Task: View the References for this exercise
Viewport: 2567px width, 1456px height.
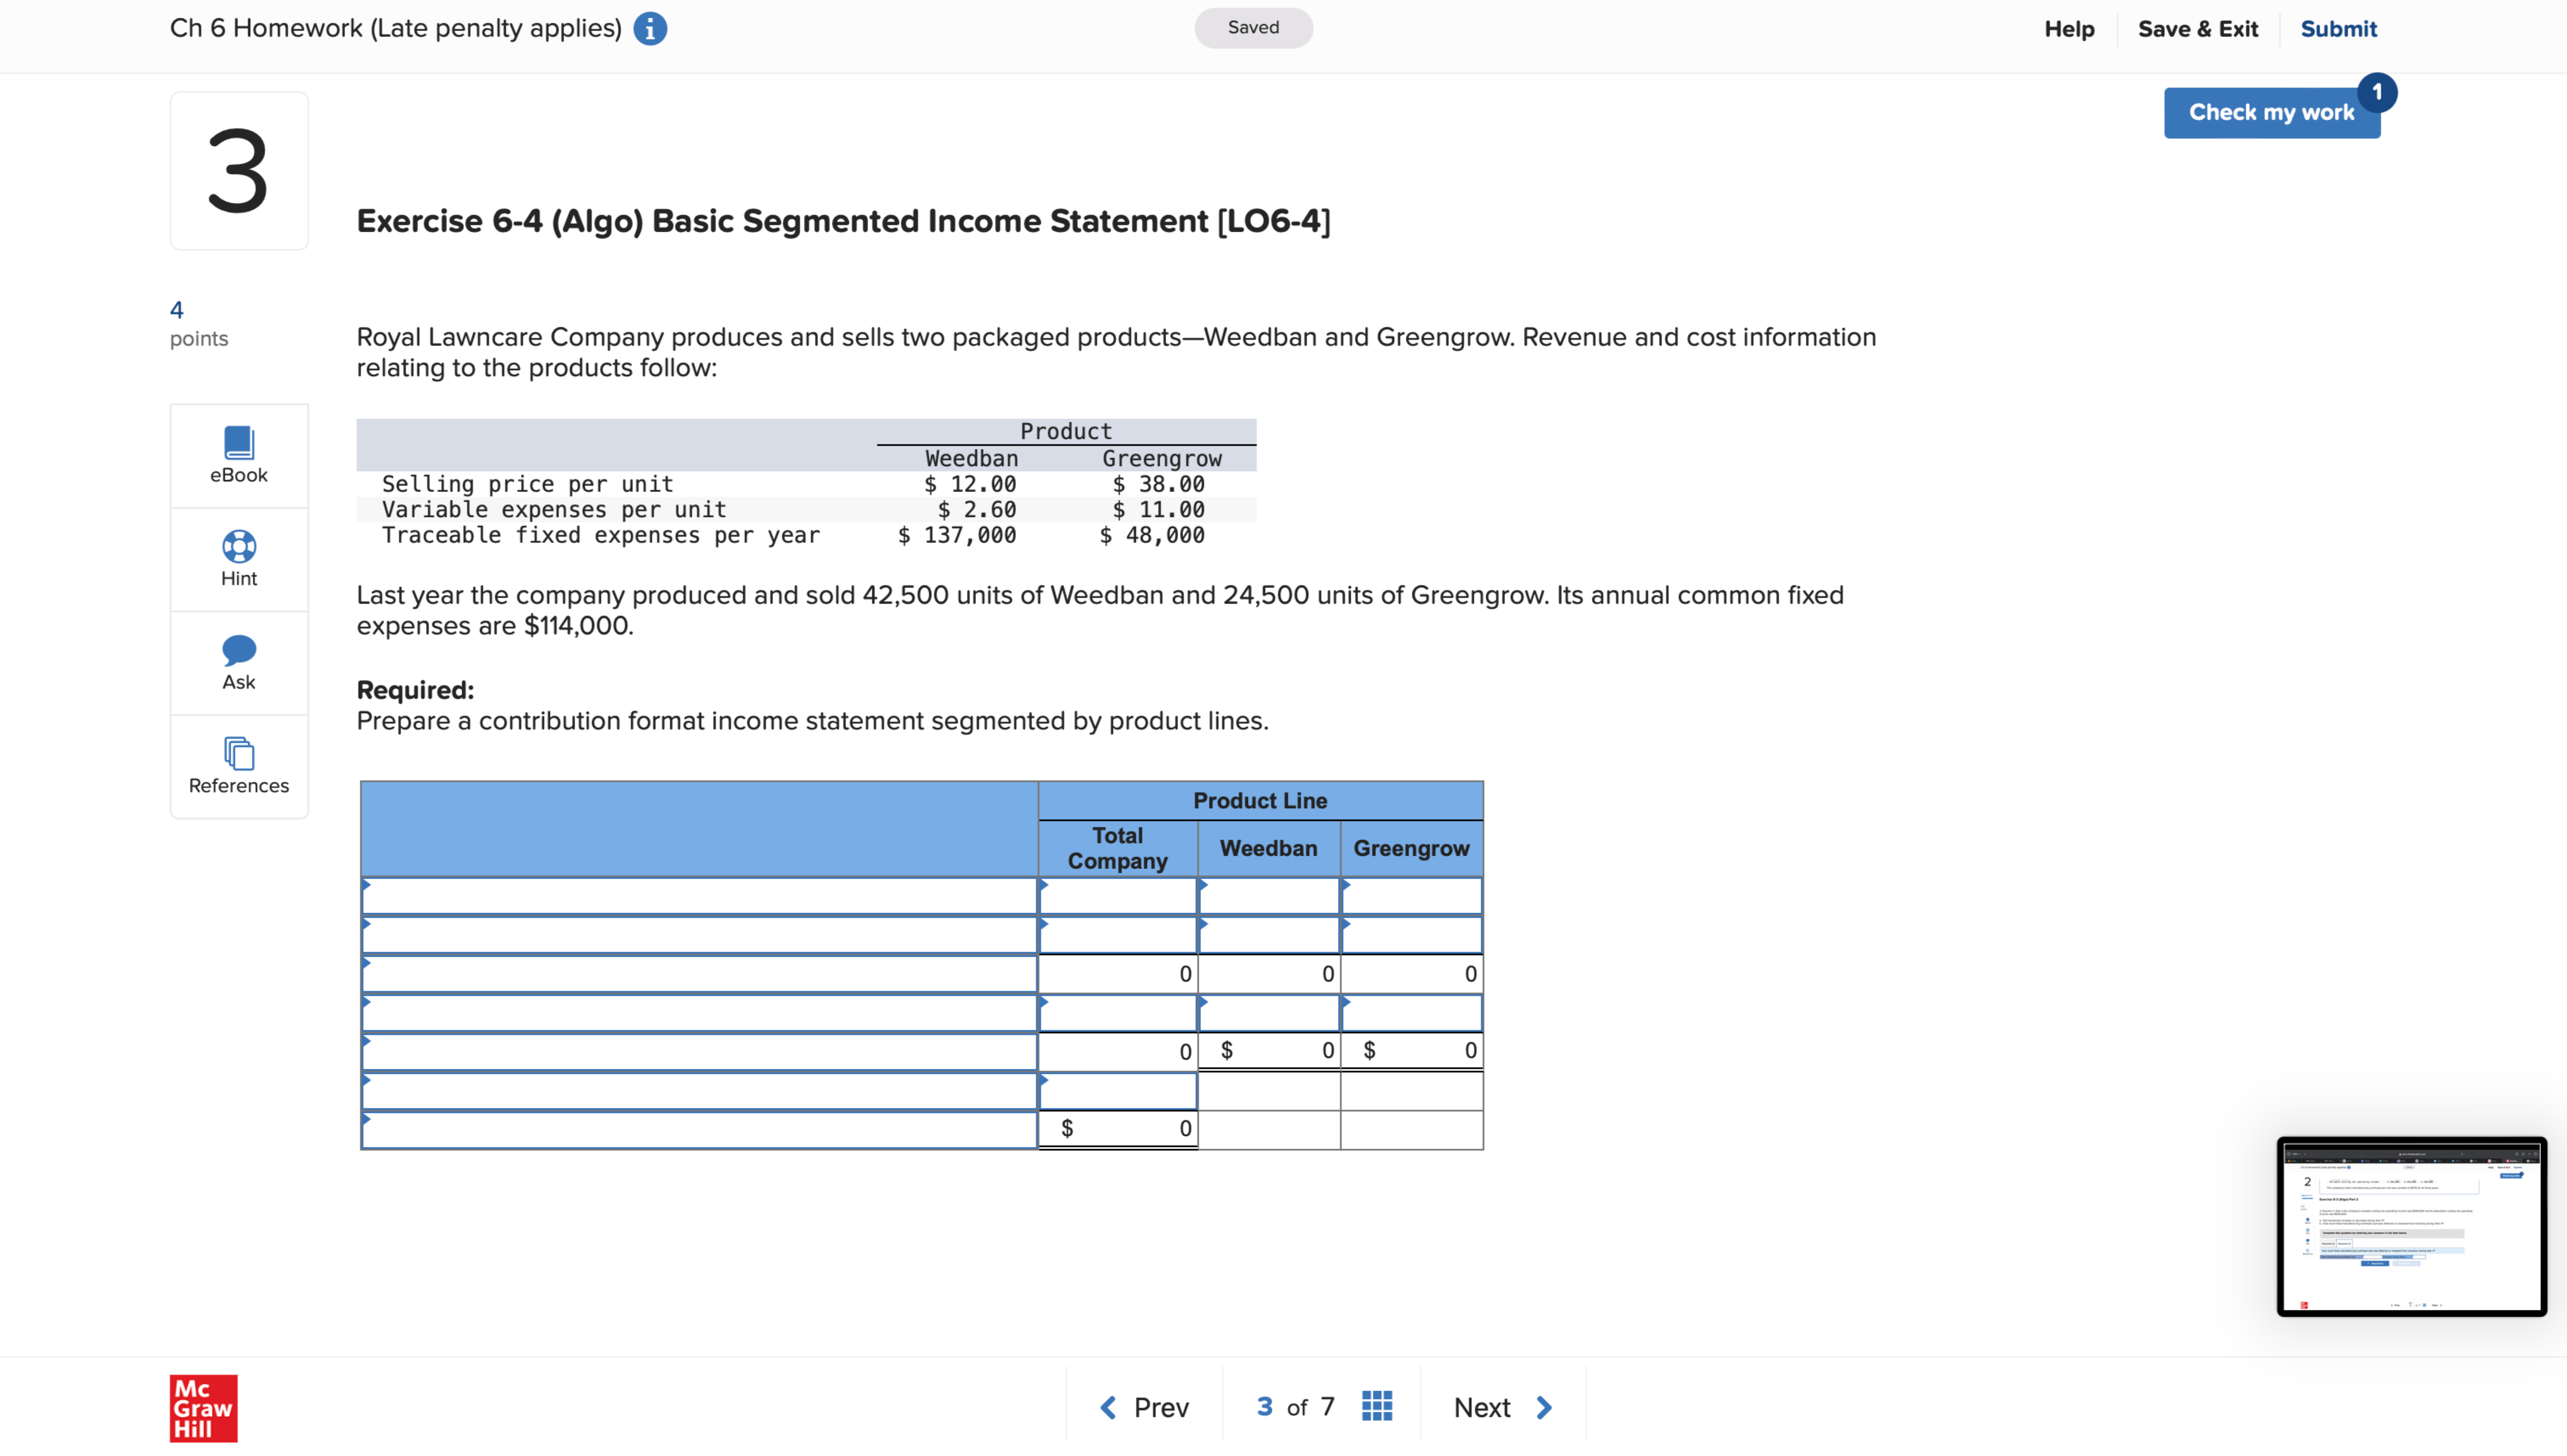Action: (238, 765)
